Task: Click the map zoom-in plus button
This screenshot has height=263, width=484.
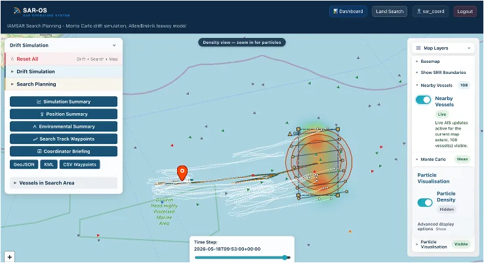Action: 10,257
